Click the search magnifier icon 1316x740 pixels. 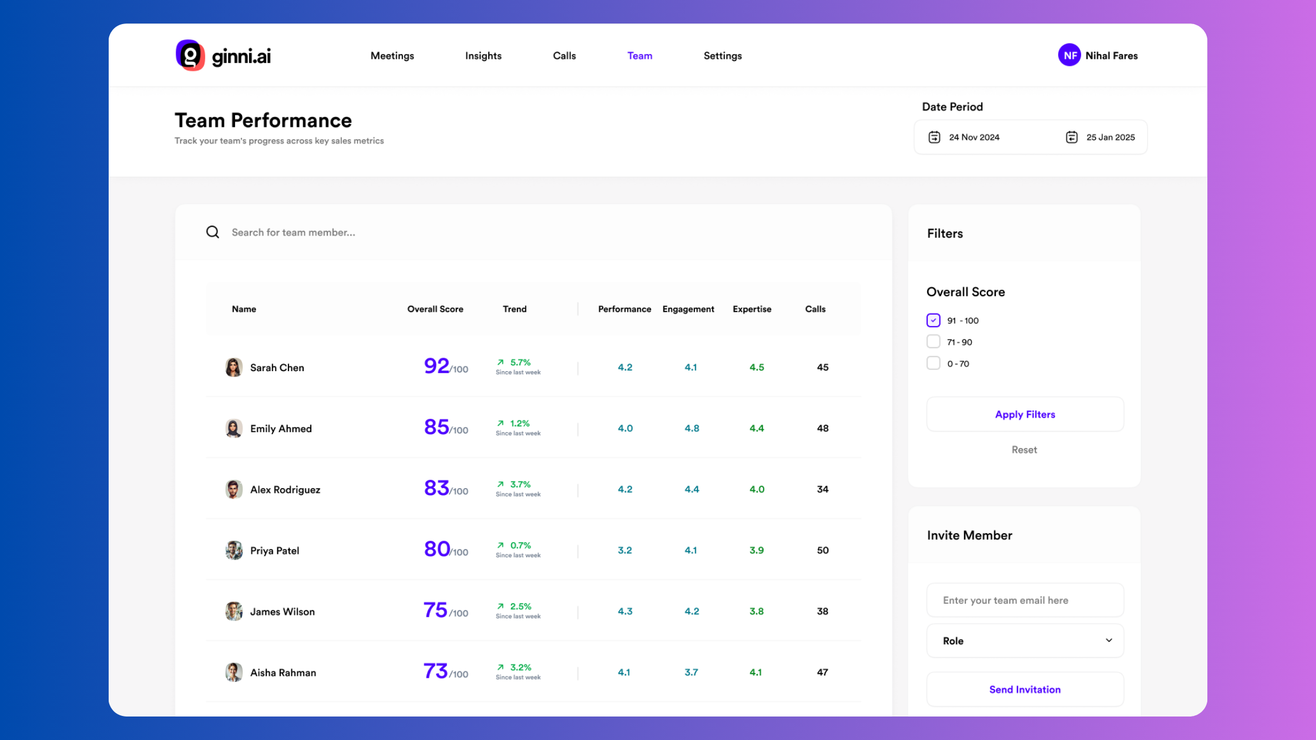(213, 232)
